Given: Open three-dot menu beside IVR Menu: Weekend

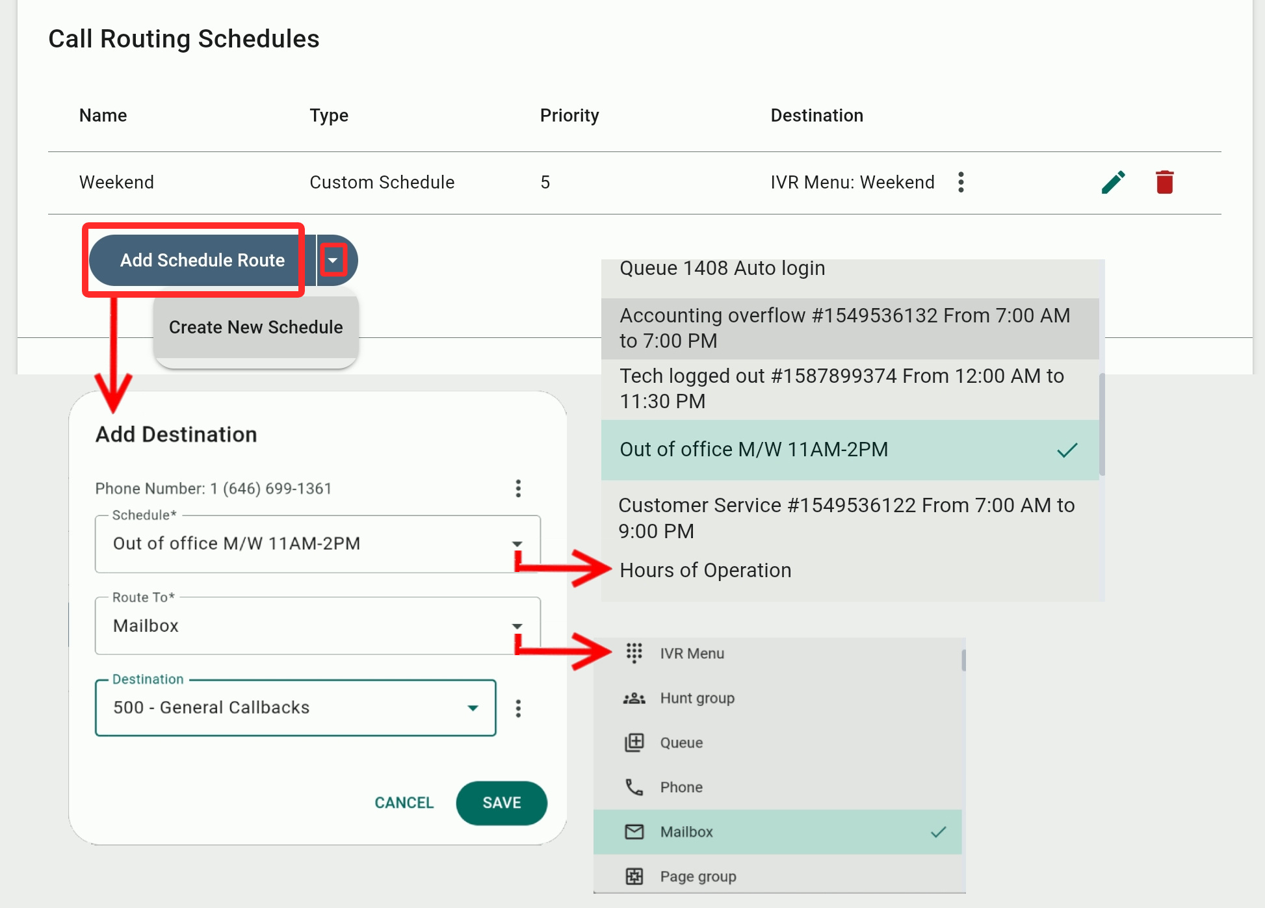Looking at the screenshot, I should tap(961, 183).
